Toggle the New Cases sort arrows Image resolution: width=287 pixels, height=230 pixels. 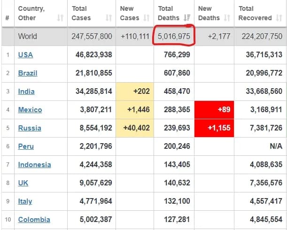147,18
